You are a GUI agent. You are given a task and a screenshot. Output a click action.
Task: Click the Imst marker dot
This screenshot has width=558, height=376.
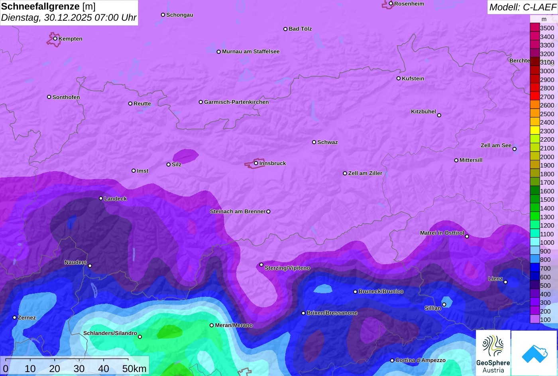tap(134, 171)
